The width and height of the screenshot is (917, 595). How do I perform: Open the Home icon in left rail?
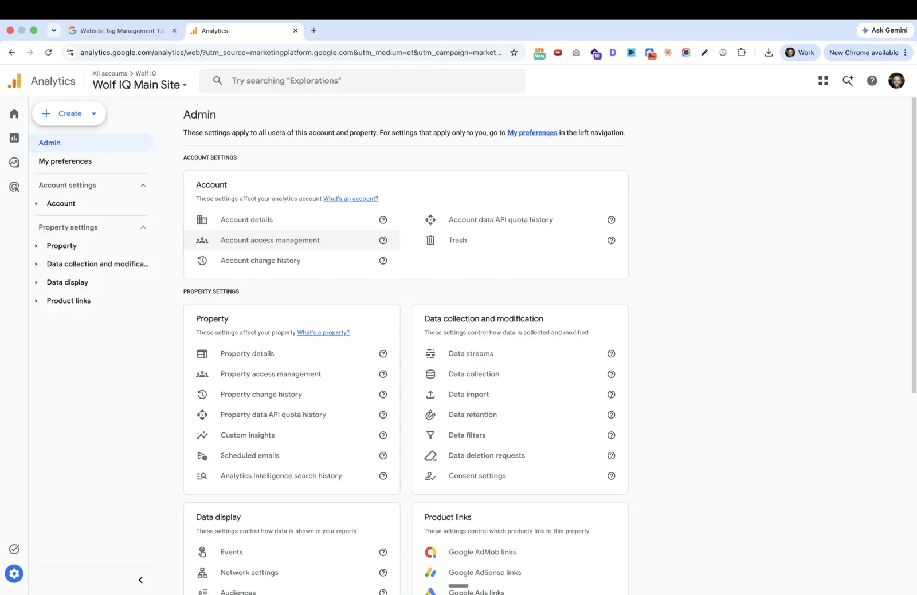pos(14,113)
